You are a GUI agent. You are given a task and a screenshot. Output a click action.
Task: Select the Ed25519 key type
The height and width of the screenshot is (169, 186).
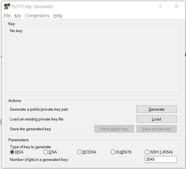pos(121,152)
